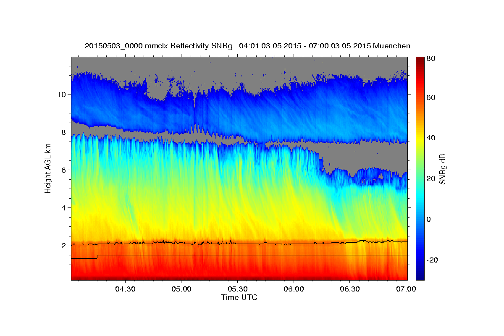This screenshot has height=336, width=504.
Task: Click the '07:00' time axis label
Action: (406, 289)
